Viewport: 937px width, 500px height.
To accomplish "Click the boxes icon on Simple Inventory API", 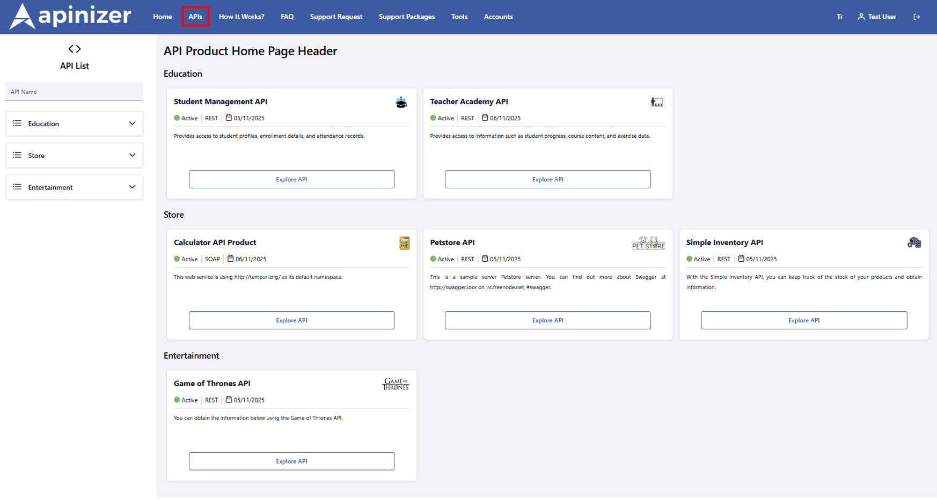I will 914,242.
